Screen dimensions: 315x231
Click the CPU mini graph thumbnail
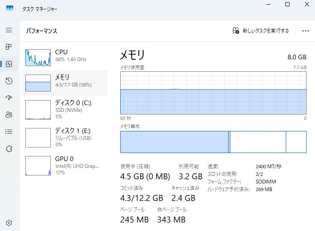click(38, 57)
